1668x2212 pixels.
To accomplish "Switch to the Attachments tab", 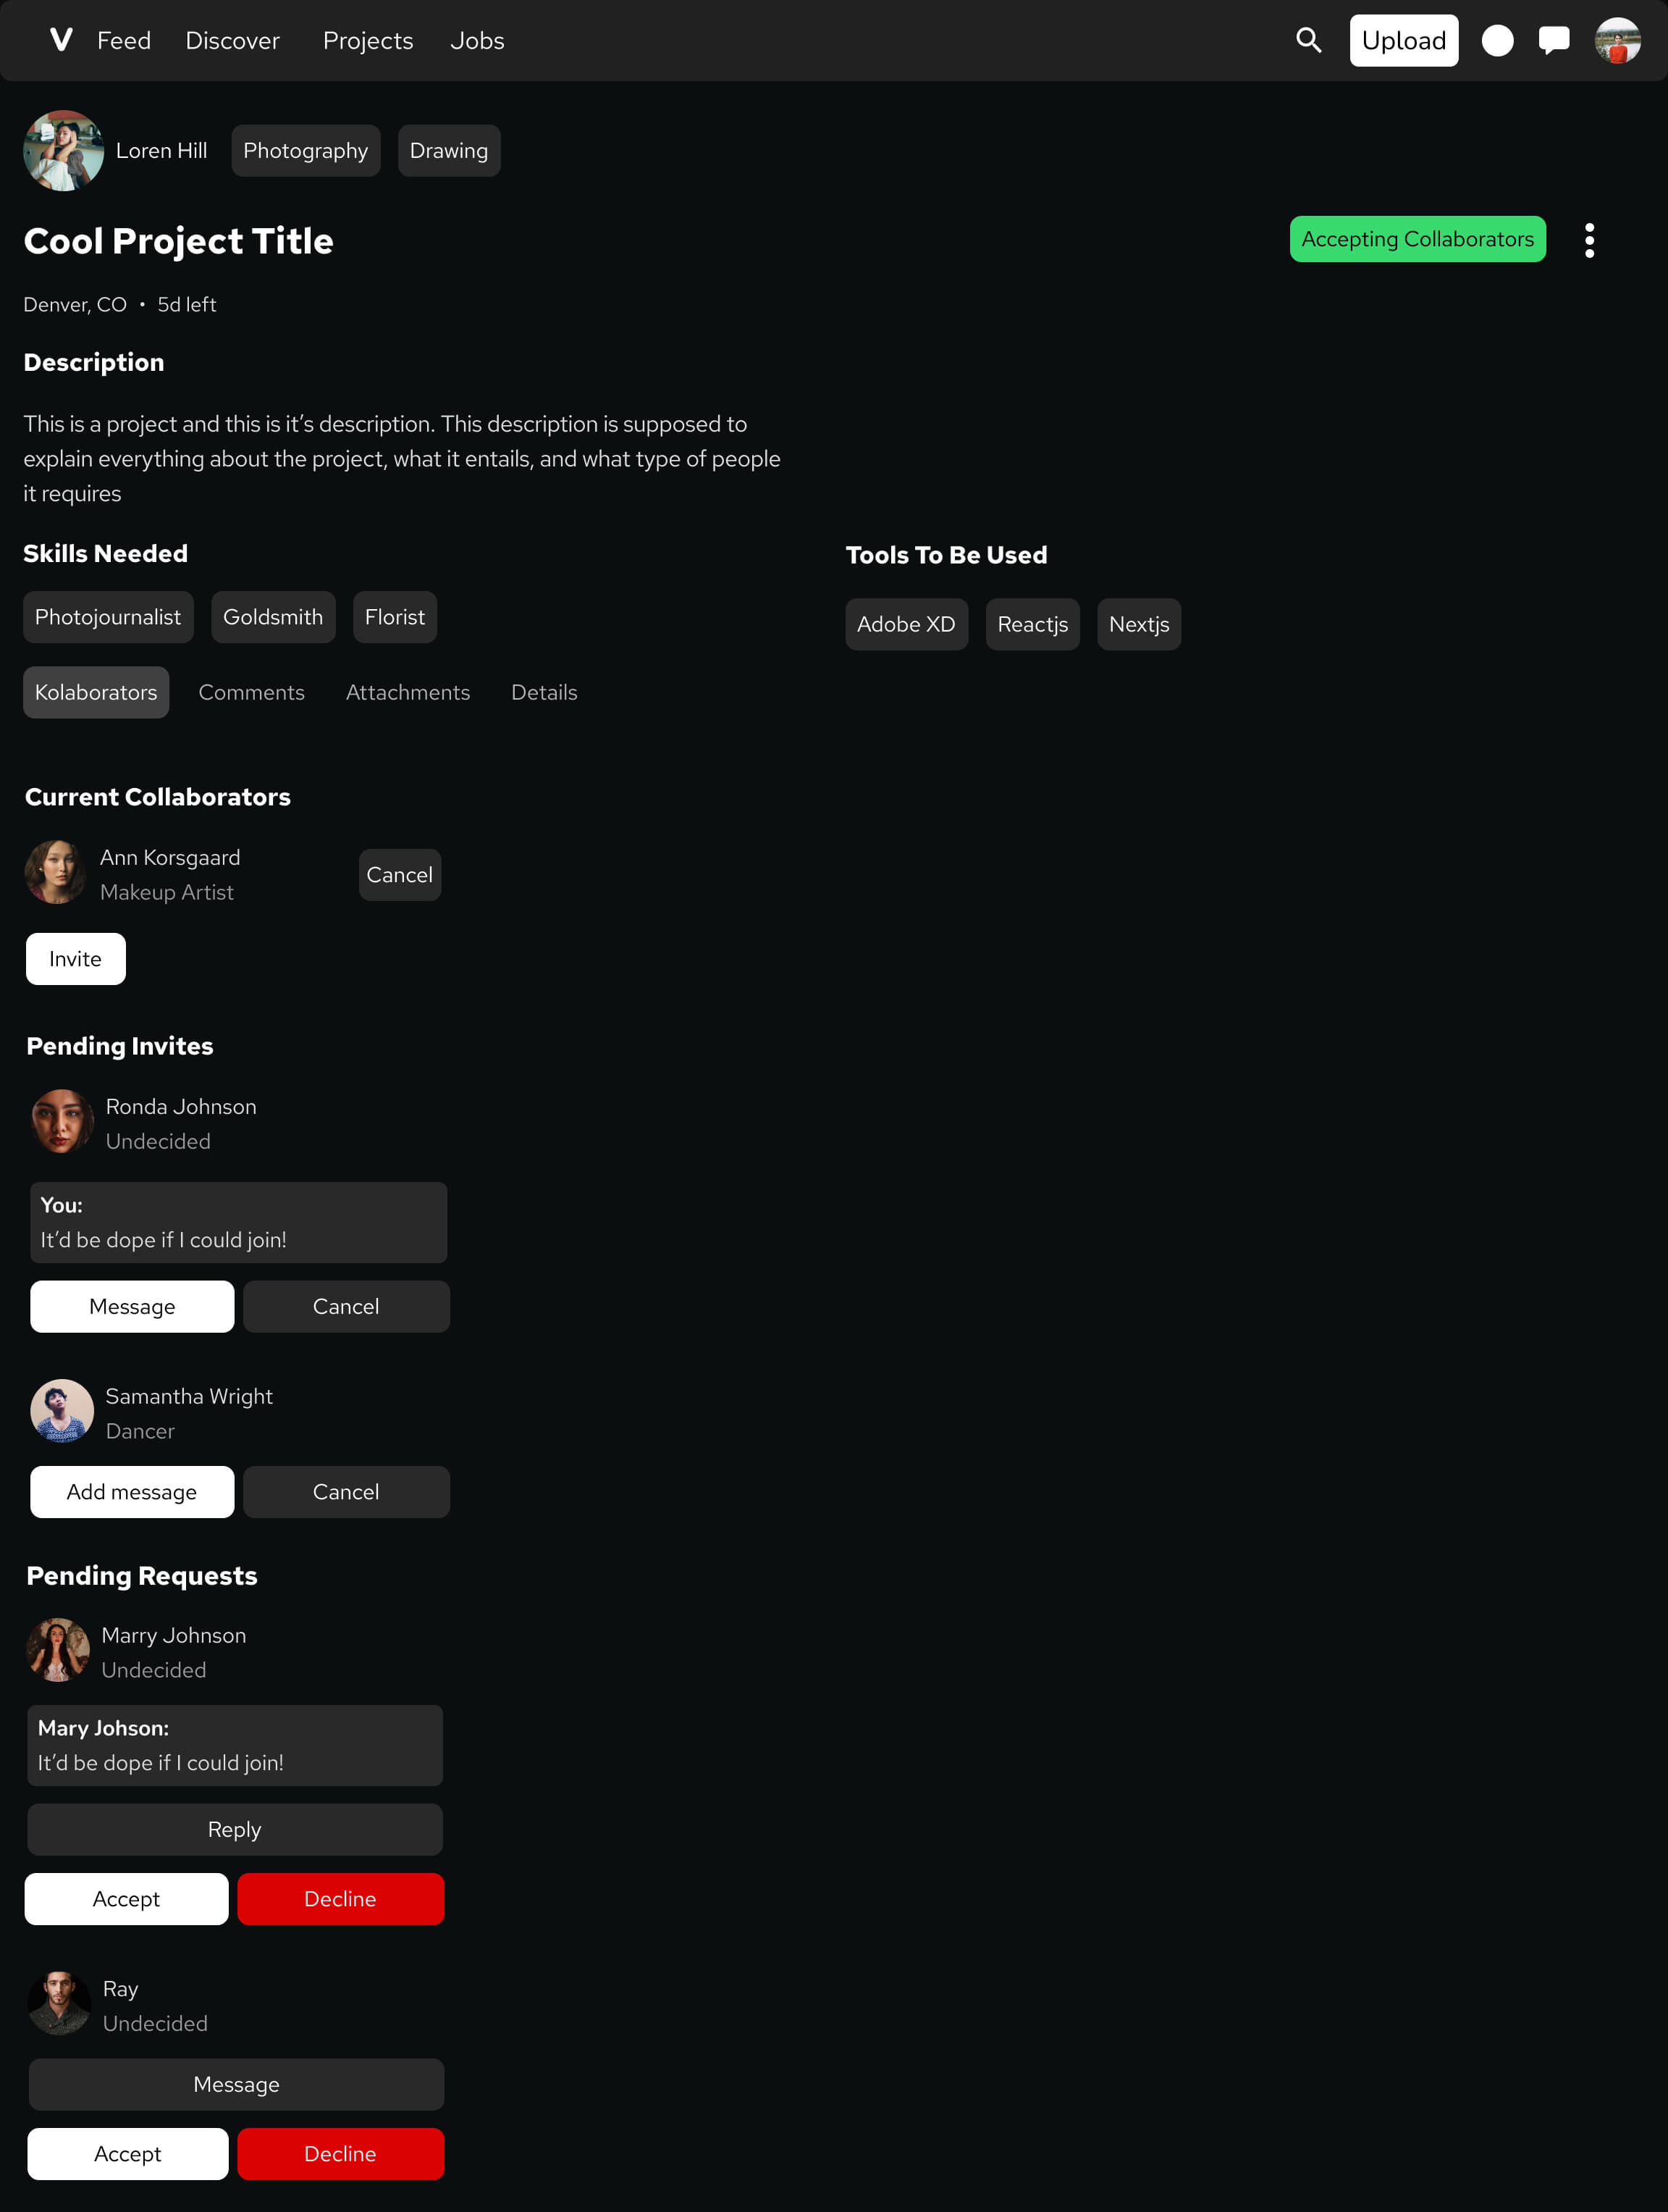I will [406, 692].
